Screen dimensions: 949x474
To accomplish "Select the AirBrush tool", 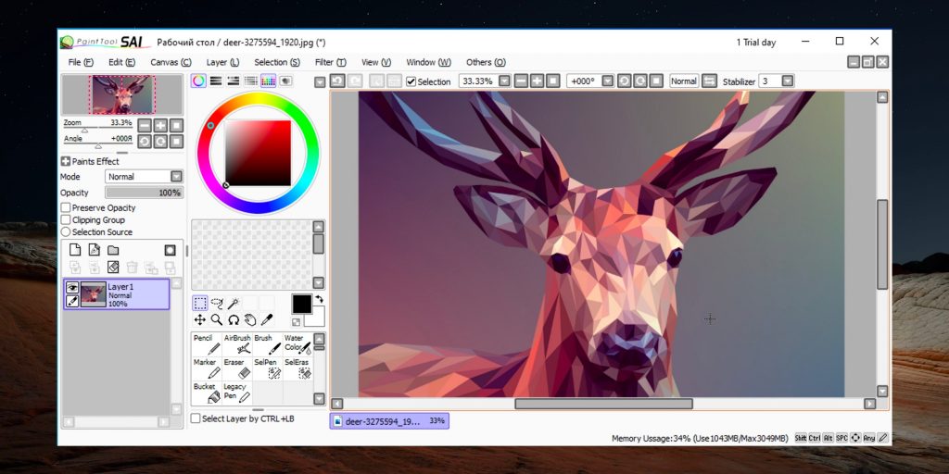I will click(237, 344).
